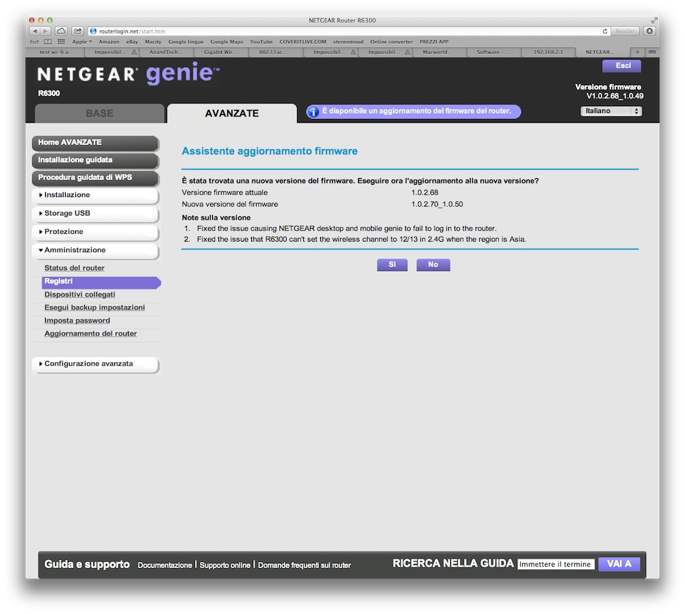Image resolution: width=685 pixels, height=614 pixels.
Task: Open the Amazon bookmark
Action: 109,42
